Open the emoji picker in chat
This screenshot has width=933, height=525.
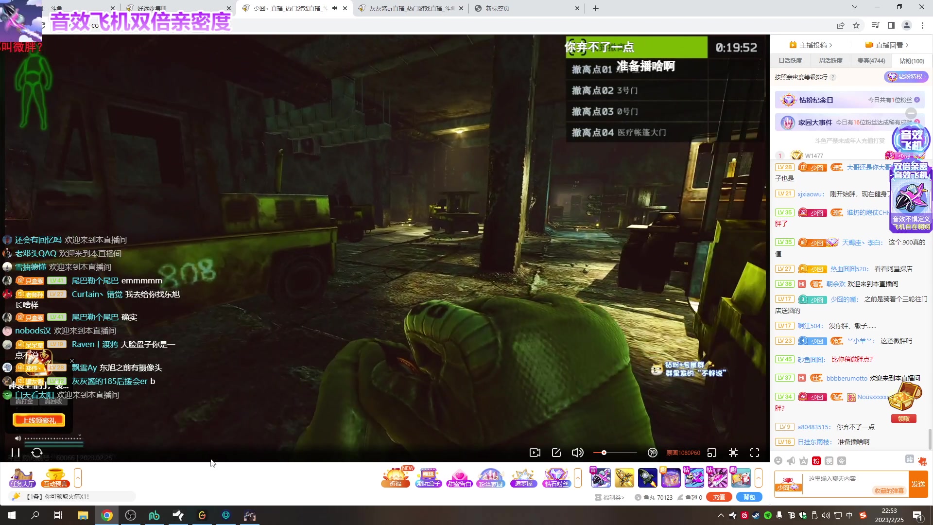coord(778,461)
